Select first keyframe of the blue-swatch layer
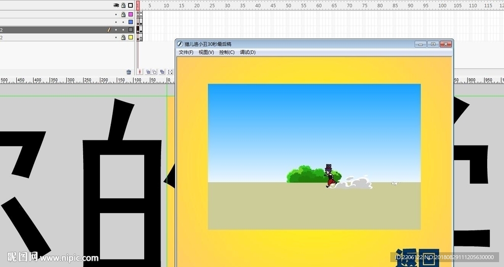The width and height of the screenshot is (504, 267). [x=138, y=22]
